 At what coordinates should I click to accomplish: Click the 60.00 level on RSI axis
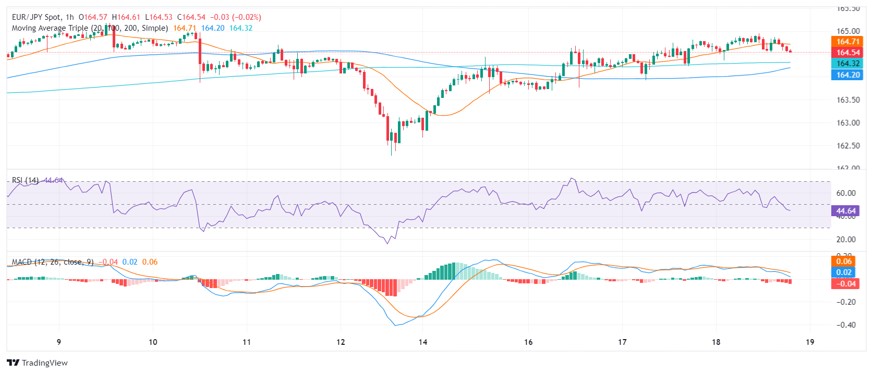(x=846, y=193)
